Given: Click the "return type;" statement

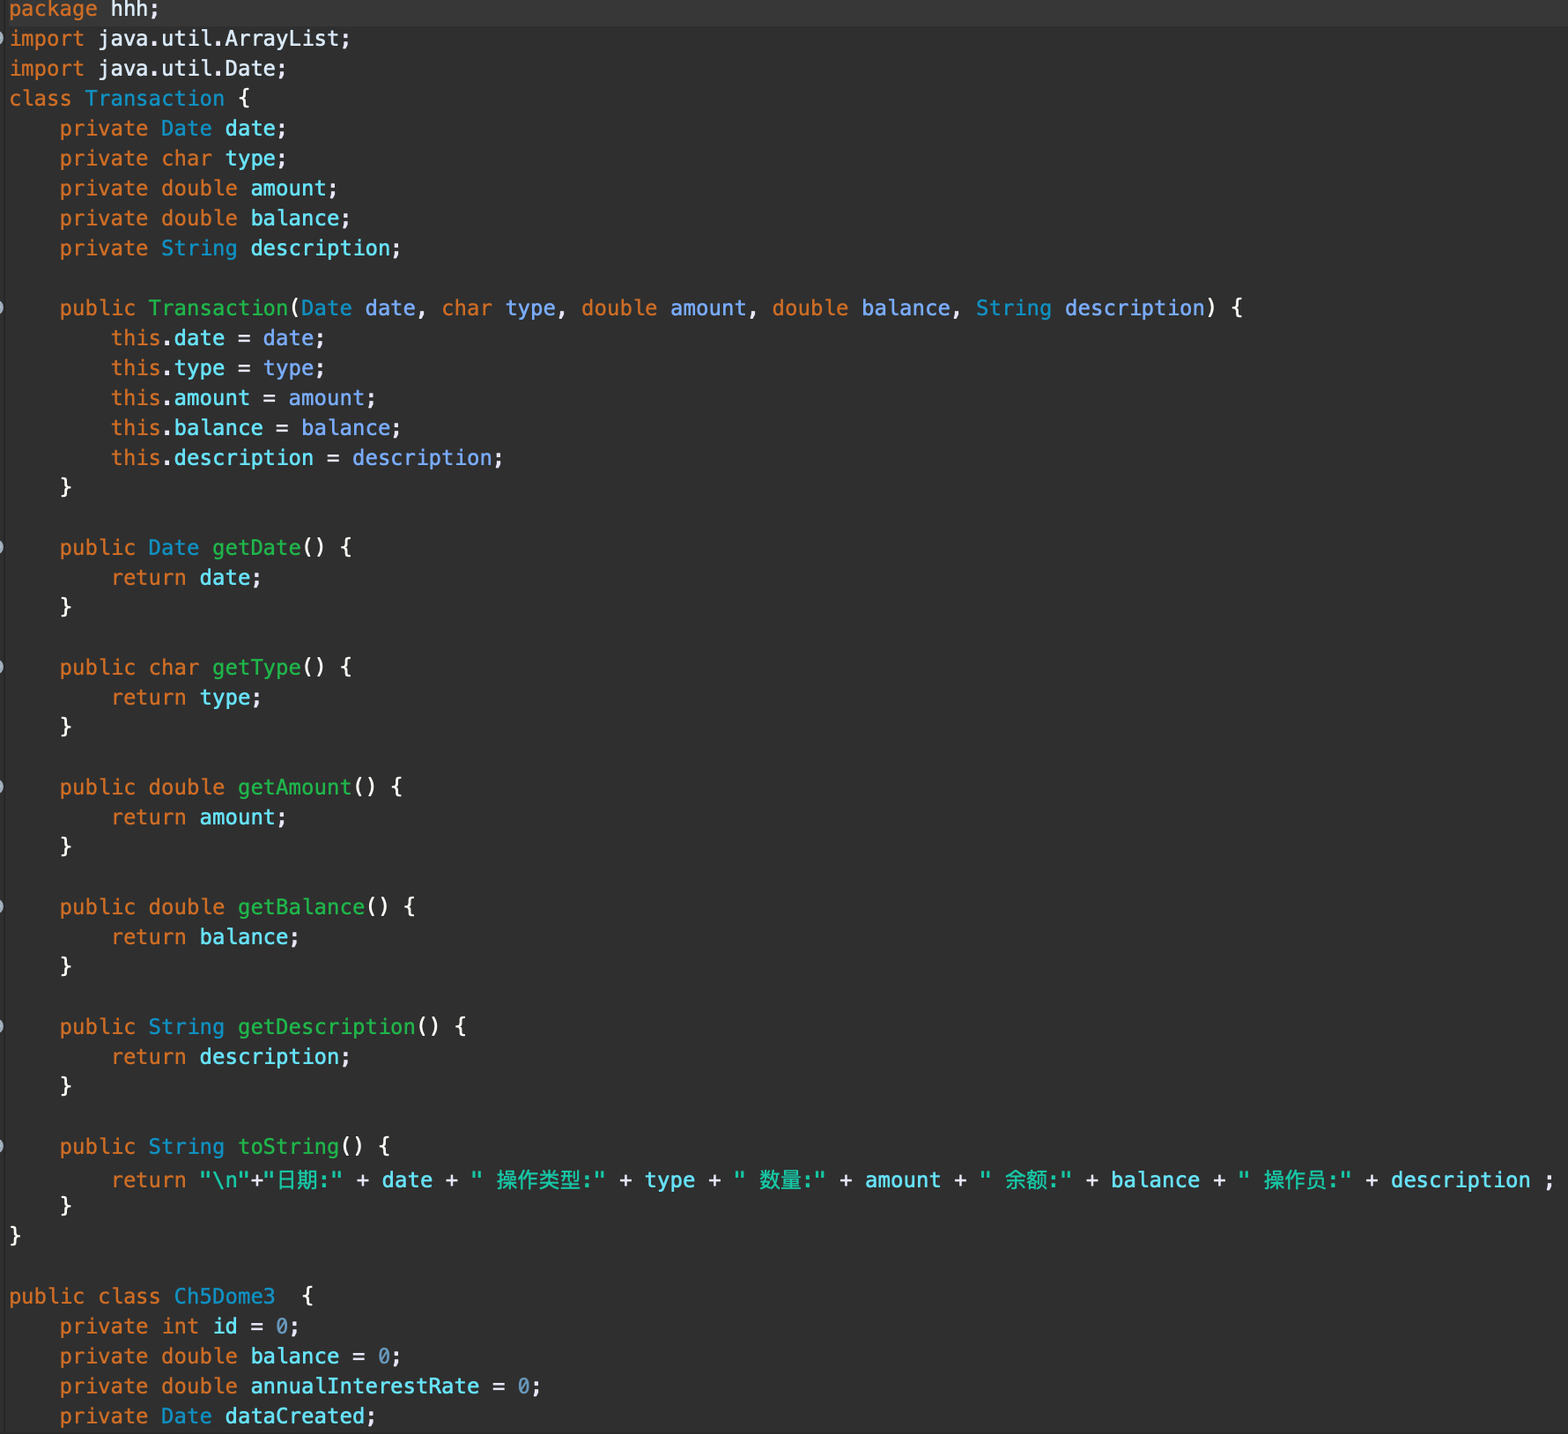Looking at the screenshot, I should pyautogui.click(x=186, y=698).
